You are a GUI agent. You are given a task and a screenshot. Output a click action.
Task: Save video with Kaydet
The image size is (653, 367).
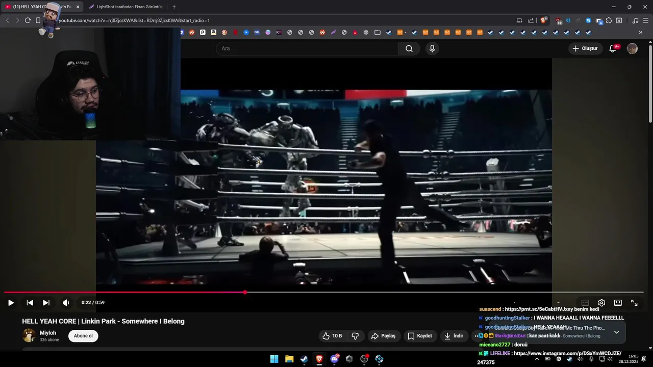tap(420, 336)
